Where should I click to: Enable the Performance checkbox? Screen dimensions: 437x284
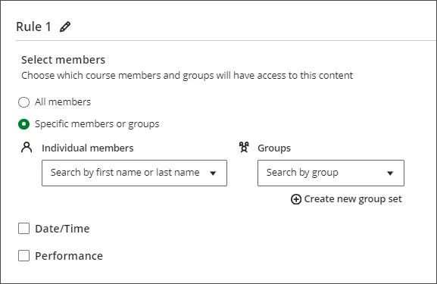pyautogui.click(x=23, y=255)
